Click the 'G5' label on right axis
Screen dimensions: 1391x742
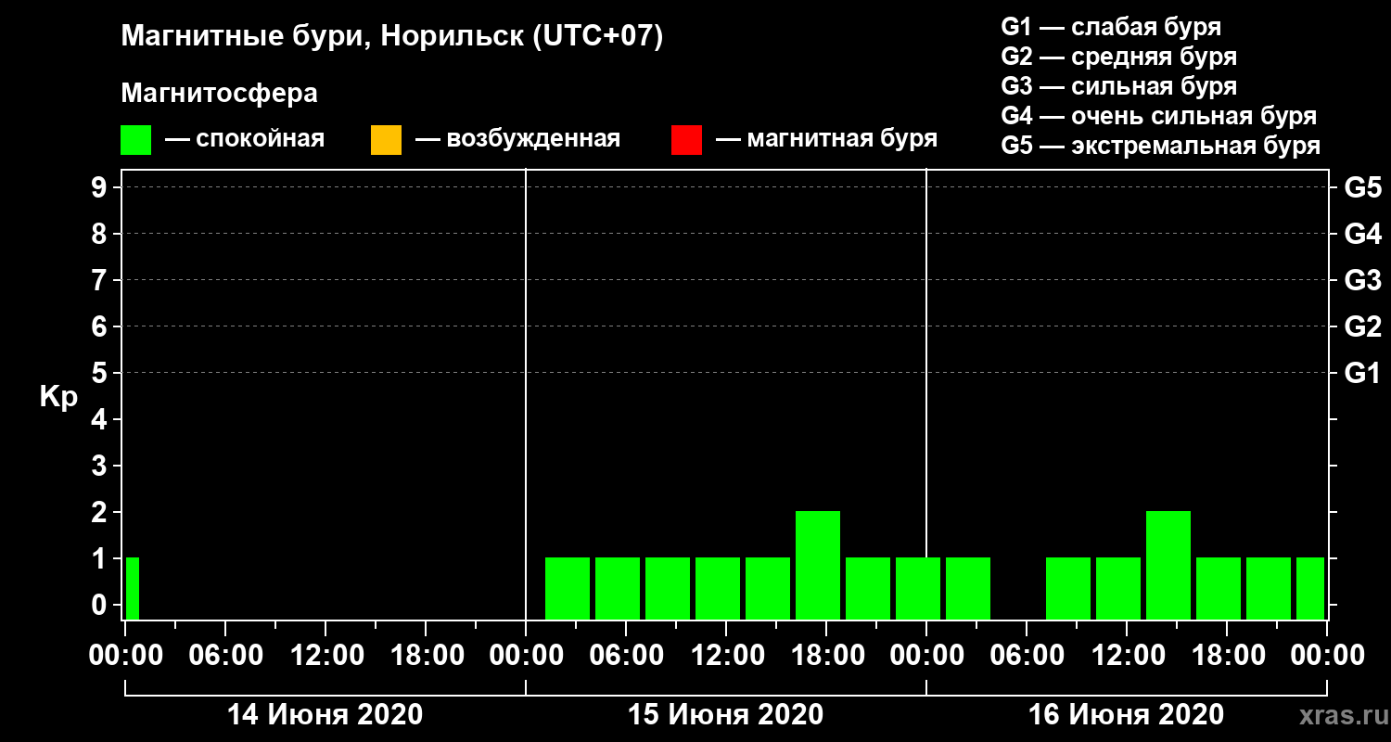pyautogui.click(x=1363, y=188)
